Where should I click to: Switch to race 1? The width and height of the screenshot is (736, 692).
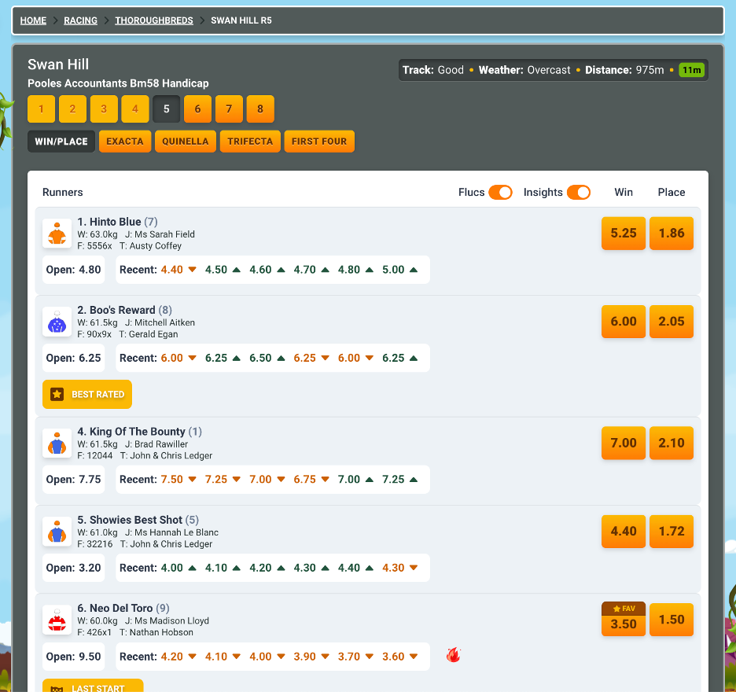[x=42, y=109]
